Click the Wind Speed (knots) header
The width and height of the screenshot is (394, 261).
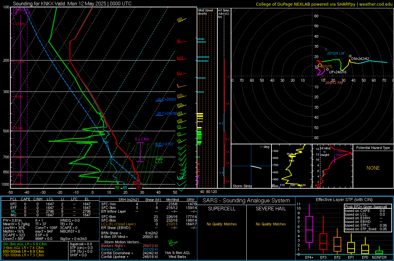coord(205,12)
